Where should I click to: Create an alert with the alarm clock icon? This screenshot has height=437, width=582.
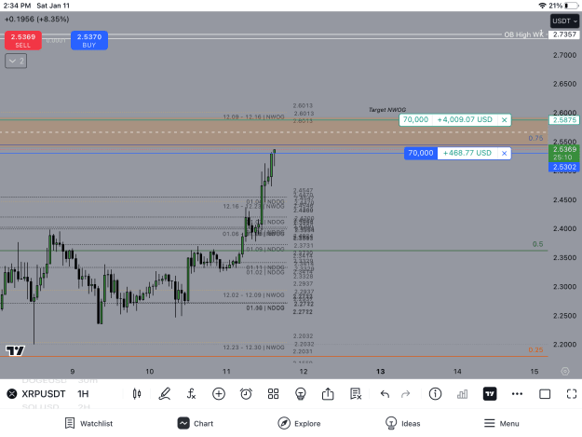pos(246,394)
